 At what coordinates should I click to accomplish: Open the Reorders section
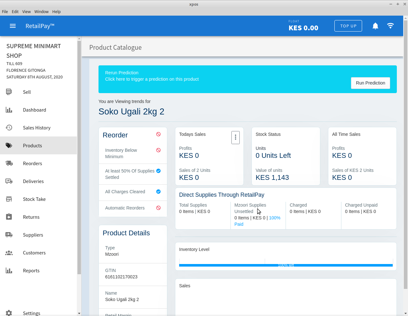click(39, 163)
